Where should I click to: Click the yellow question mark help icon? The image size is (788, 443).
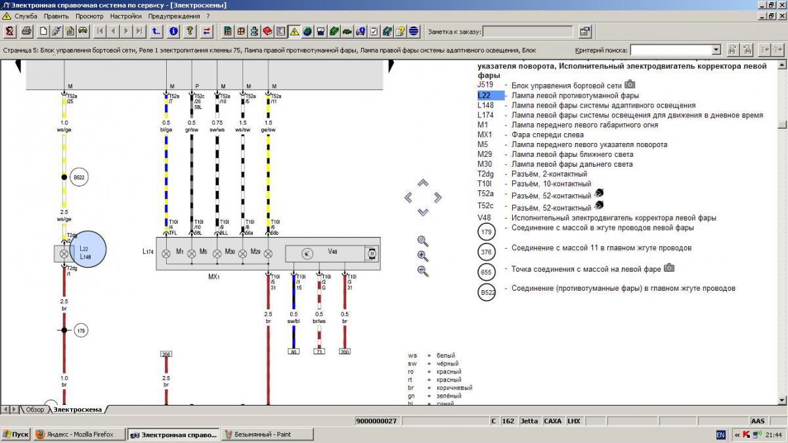pyautogui.click(x=190, y=31)
